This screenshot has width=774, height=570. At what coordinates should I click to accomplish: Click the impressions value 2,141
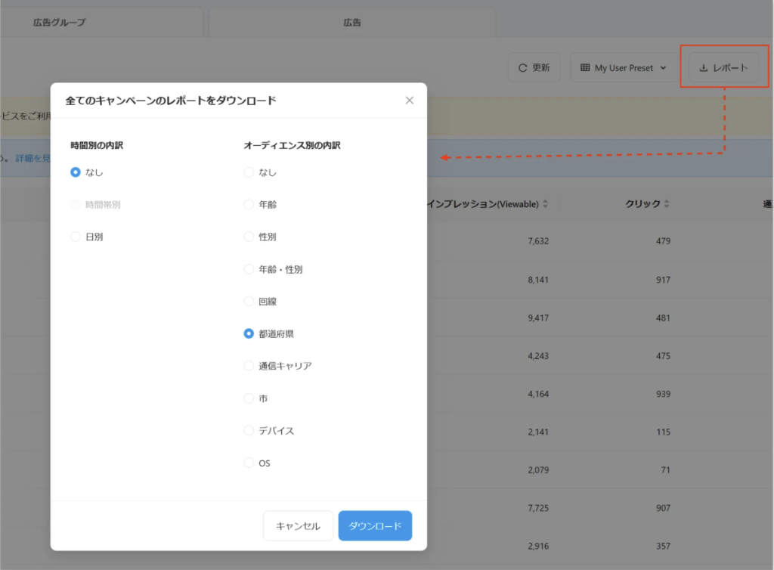pos(538,432)
